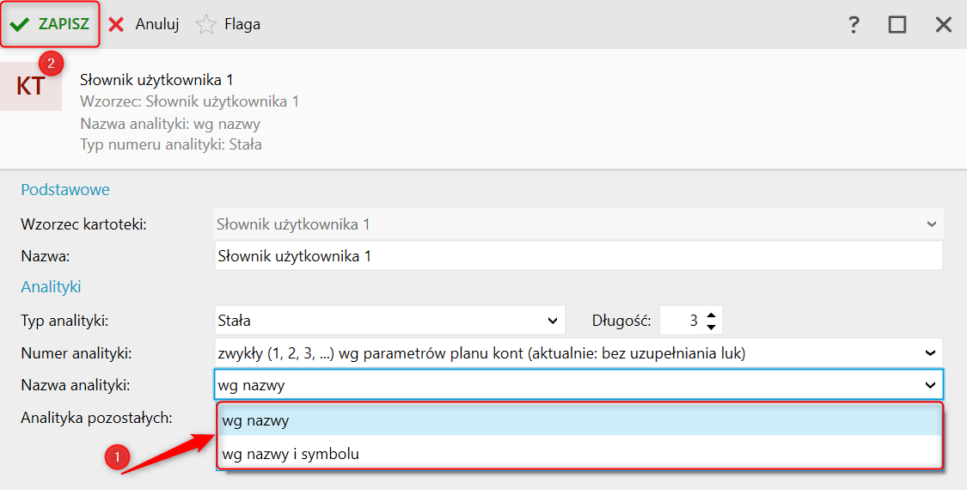
Task: Expand the Numer analityki dropdown
Action: click(x=930, y=352)
